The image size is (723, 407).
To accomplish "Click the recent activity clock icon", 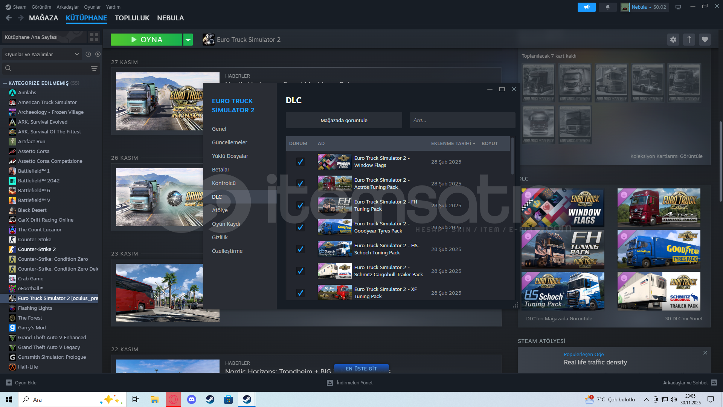I will [88, 54].
